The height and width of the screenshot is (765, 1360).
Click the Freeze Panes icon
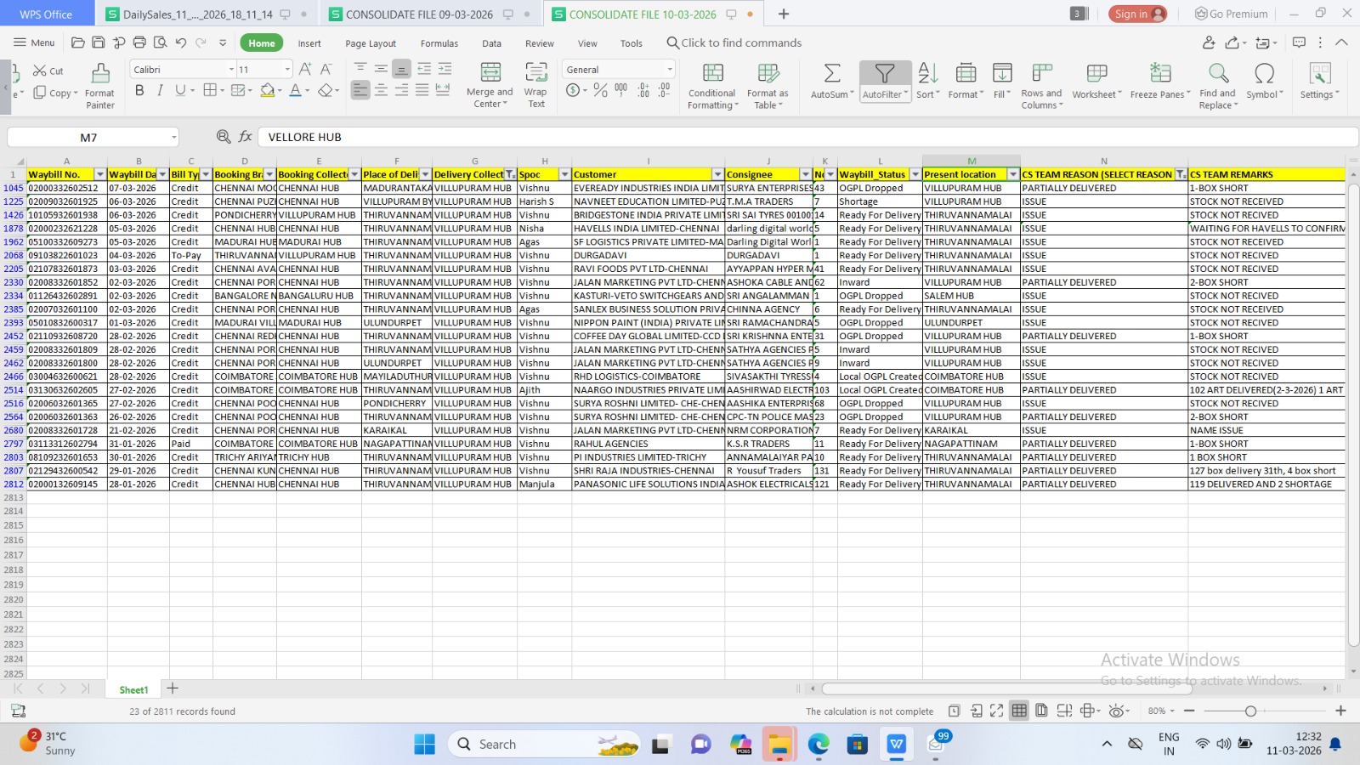pyautogui.click(x=1160, y=74)
